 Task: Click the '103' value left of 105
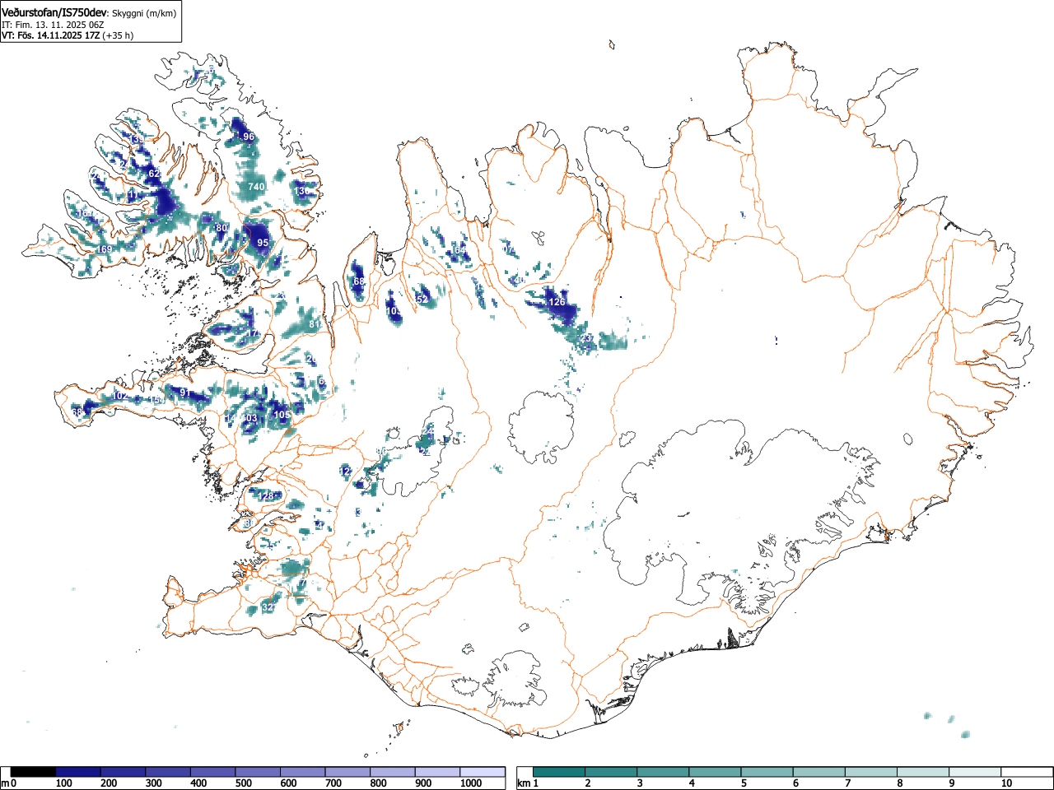tap(250, 418)
